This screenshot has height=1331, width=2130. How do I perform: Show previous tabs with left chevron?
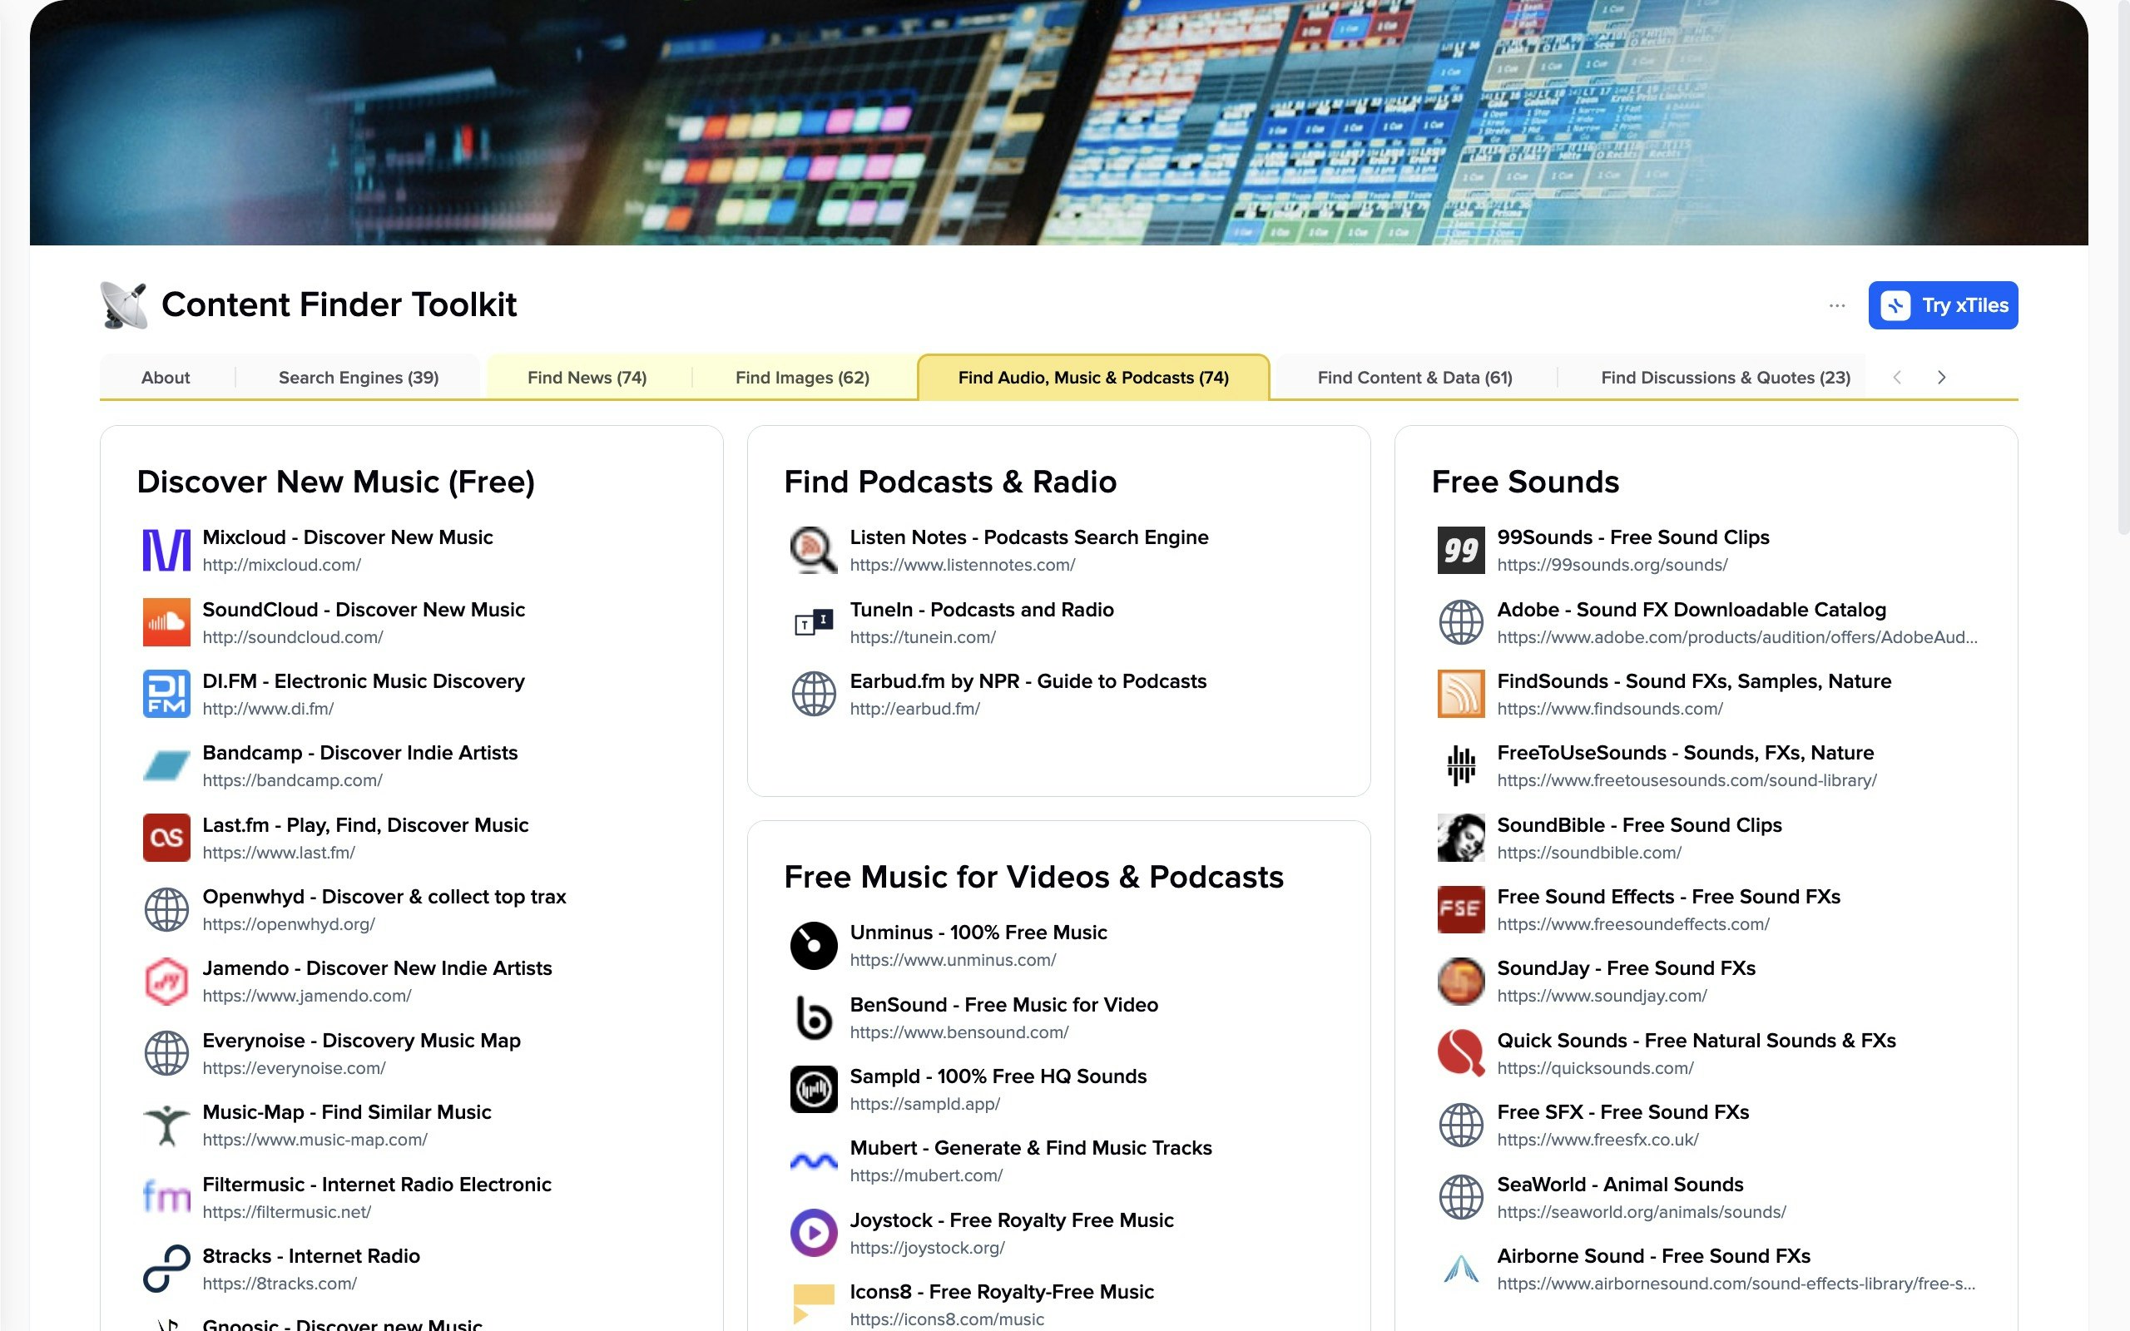click(x=1897, y=378)
